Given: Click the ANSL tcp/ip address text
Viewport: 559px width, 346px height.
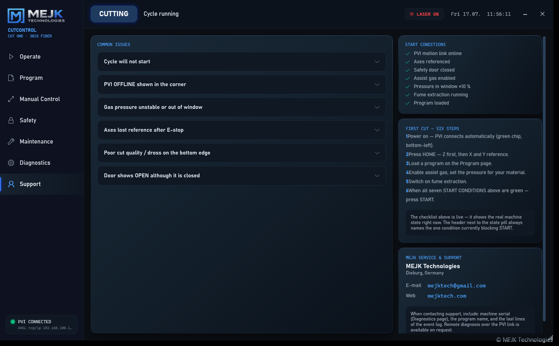Looking at the screenshot, I should tap(45, 328).
